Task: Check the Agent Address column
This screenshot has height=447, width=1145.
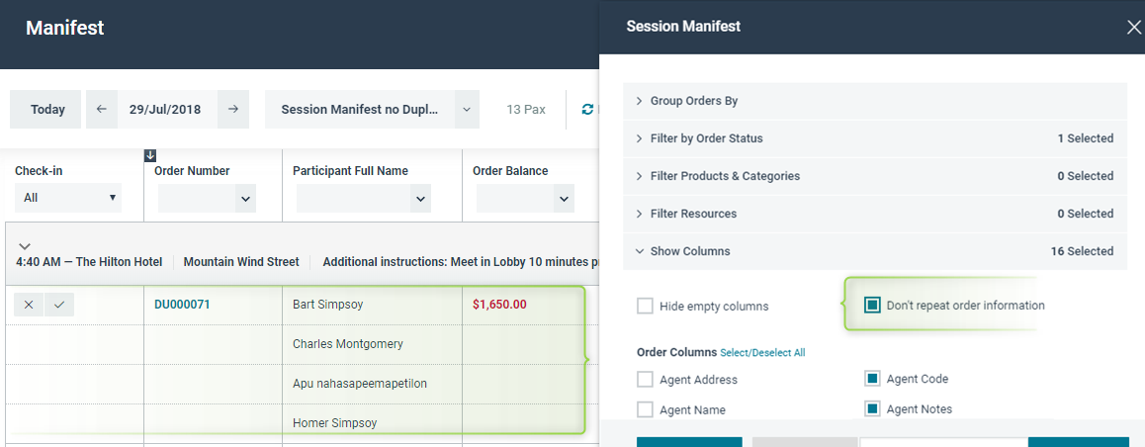Action: [x=645, y=380]
